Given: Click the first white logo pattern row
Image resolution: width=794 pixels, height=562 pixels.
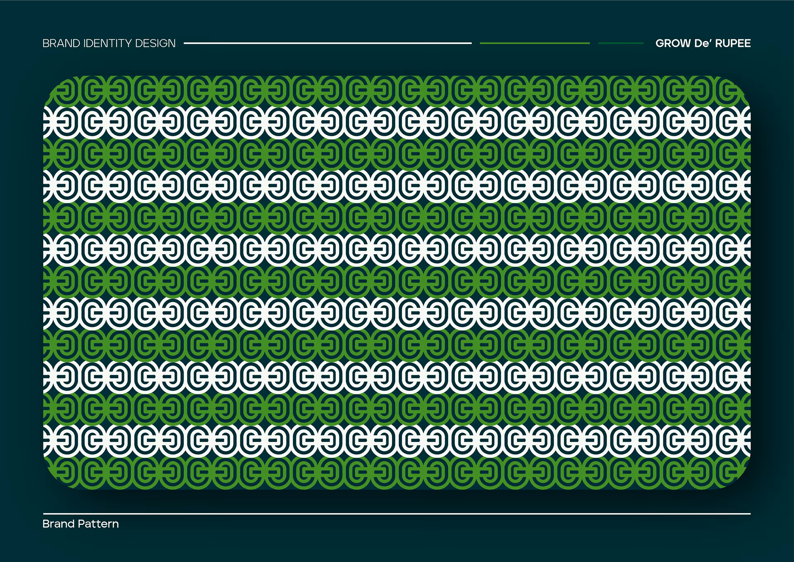Looking at the screenshot, I should coord(396,122).
